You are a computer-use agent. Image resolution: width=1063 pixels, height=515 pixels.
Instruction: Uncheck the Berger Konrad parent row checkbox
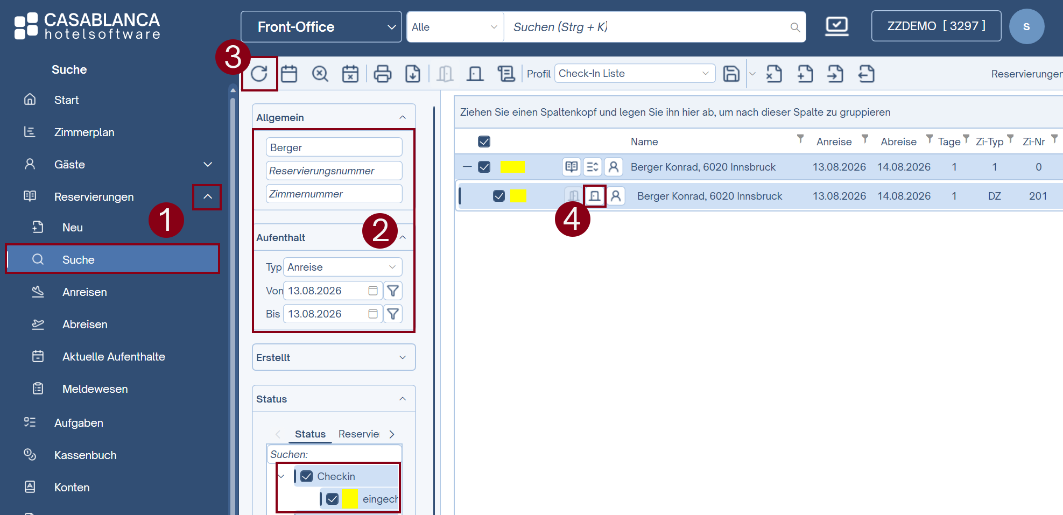tap(484, 167)
